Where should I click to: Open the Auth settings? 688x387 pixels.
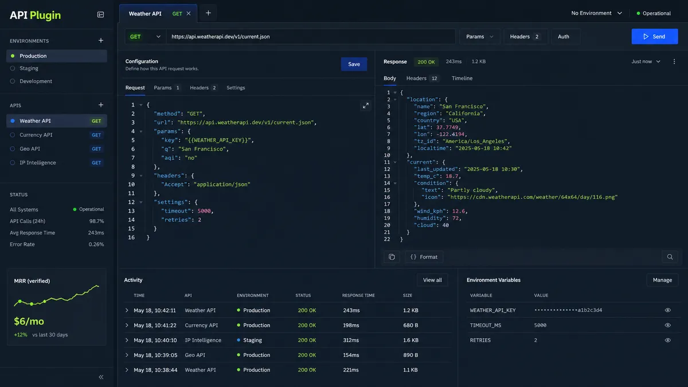point(565,37)
